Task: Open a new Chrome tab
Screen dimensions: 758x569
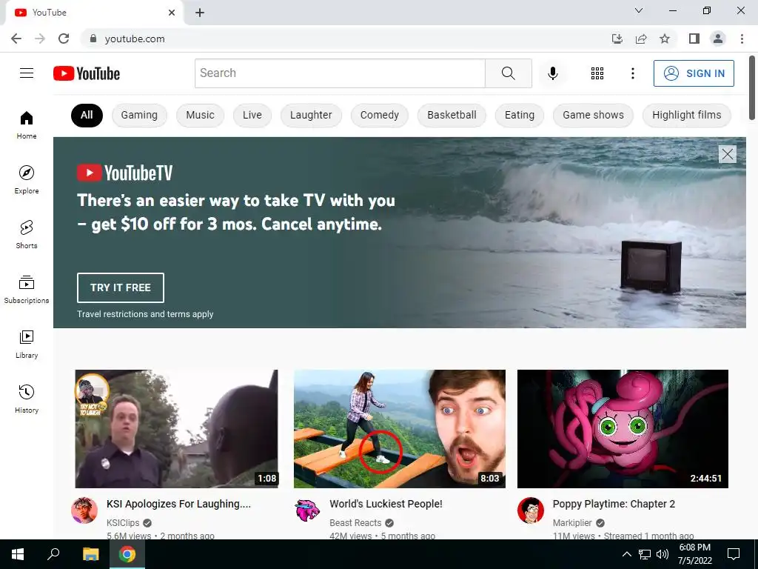Action: click(200, 13)
